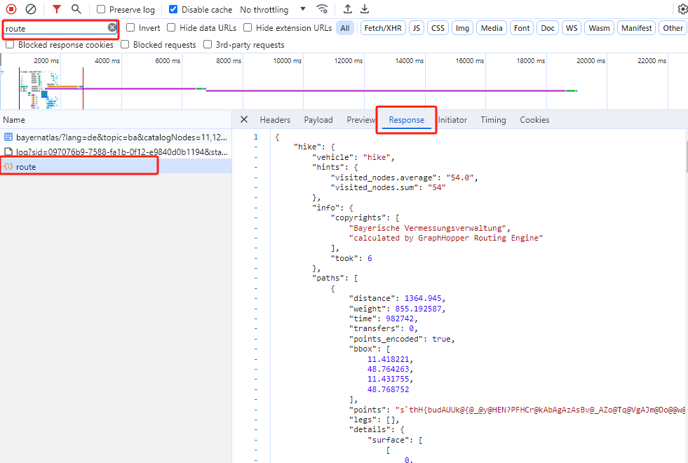Click the 20000 ms timeline overview marker
This screenshot has height=463, width=688.
pos(591,60)
